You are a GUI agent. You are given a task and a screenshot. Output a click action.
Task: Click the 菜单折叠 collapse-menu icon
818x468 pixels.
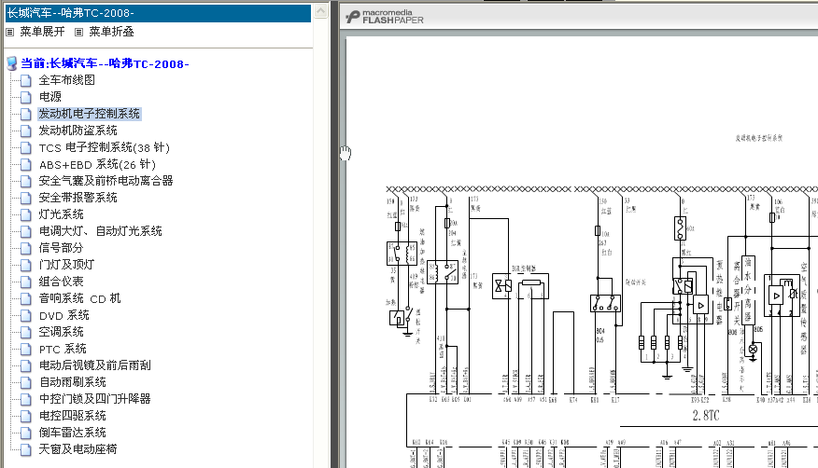(x=78, y=33)
